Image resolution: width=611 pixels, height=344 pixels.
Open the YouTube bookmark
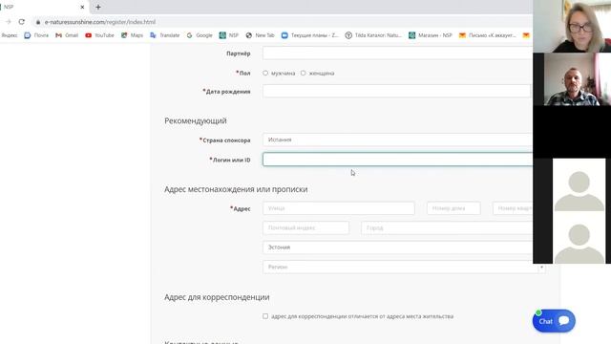(x=99, y=35)
